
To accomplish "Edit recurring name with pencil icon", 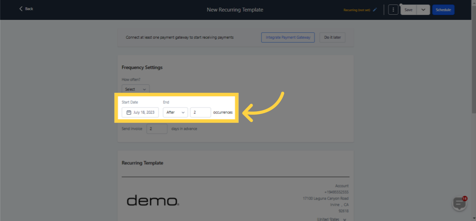I will point(375,10).
